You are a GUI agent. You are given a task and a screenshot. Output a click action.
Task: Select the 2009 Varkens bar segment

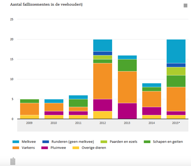coord(29,109)
